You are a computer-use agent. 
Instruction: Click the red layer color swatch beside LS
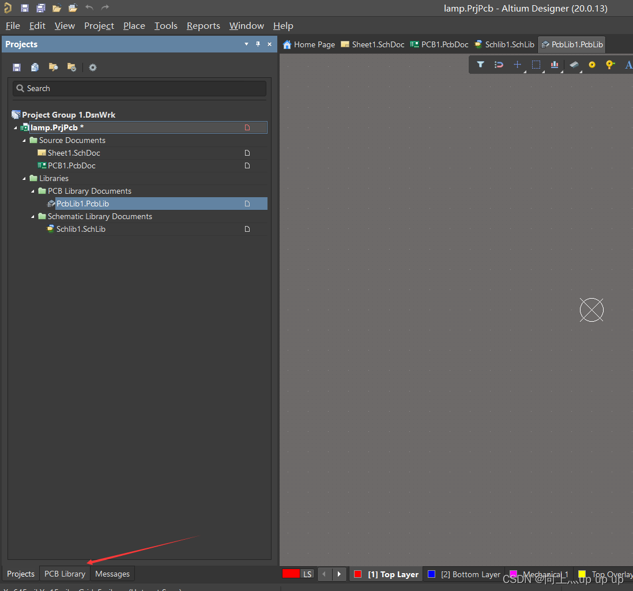(x=291, y=574)
